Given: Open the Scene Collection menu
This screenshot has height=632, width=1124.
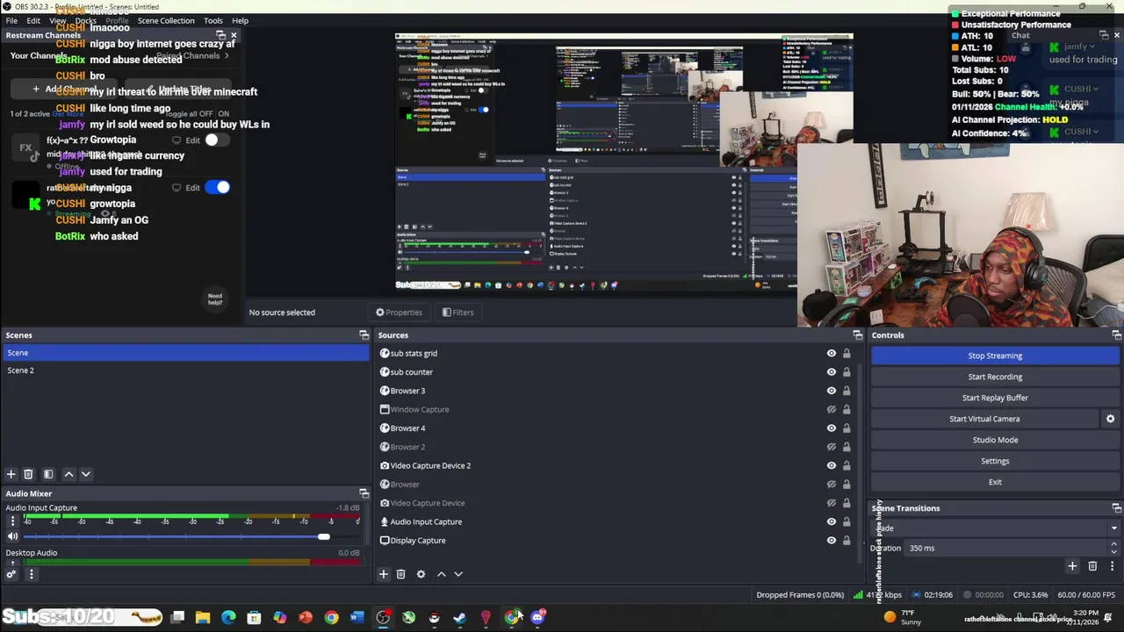Looking at the screenshot, I should coord(166,20).
